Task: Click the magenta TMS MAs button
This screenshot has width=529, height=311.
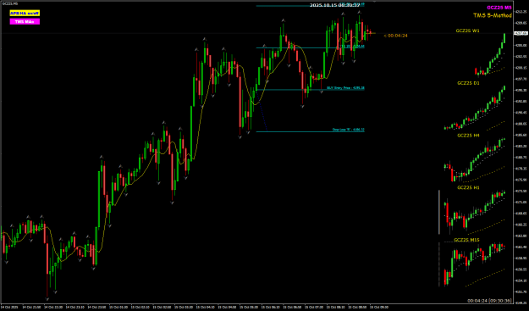Action: click(25, 22)
